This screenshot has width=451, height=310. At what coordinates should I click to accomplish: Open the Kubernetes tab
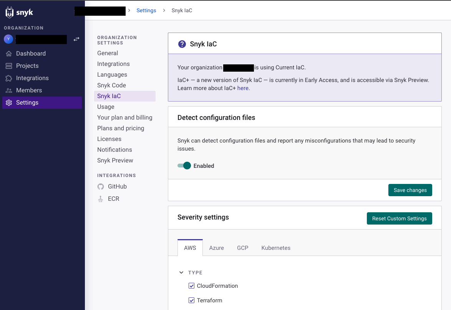click(276, 248)
